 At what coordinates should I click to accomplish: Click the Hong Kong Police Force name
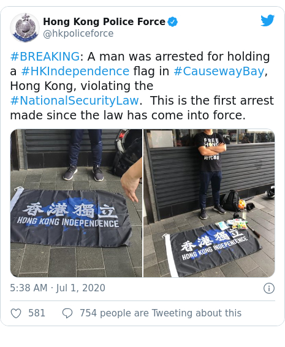(104, 21)
